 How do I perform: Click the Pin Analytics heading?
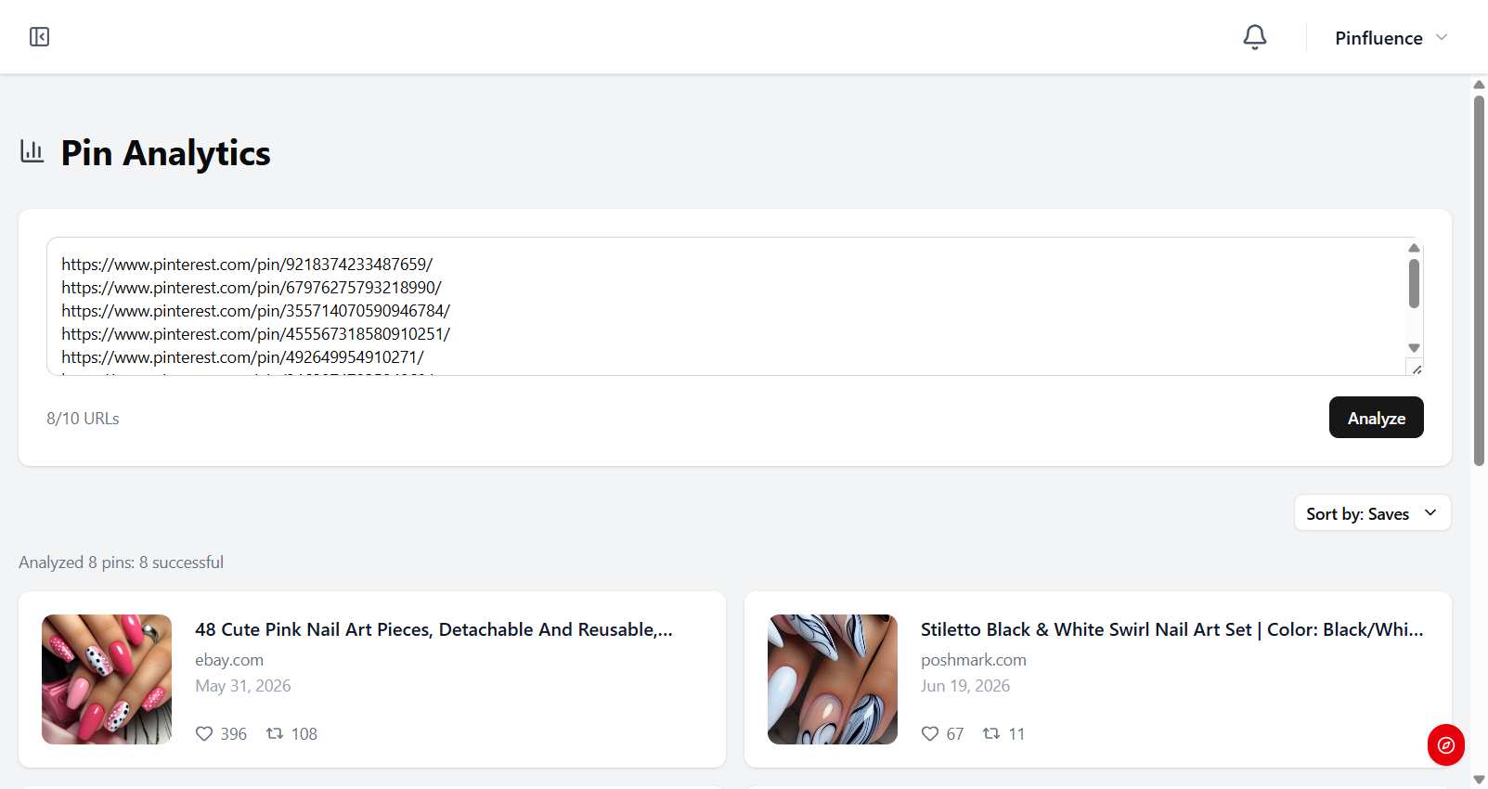[x=165, y=153]
